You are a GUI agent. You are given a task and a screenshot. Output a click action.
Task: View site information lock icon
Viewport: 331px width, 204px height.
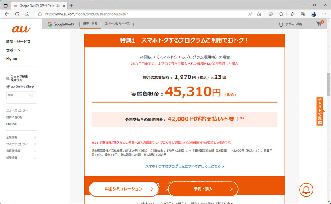[x=40, y=14]
